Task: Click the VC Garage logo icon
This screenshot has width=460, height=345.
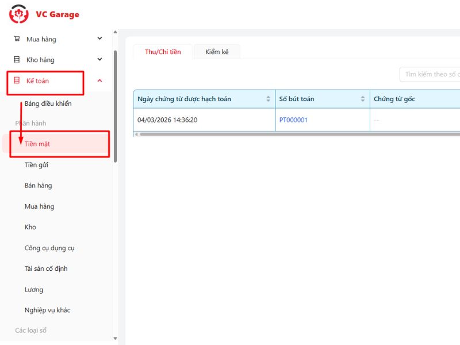Action: tap(19, 14)
